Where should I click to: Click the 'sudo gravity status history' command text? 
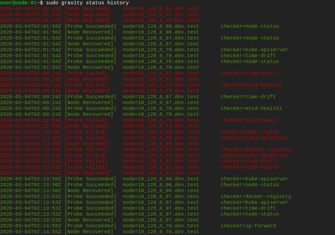tap(87, 3)
